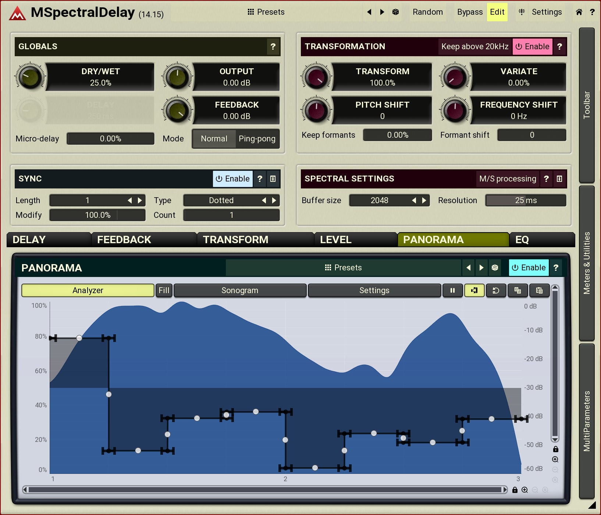This screenshot has width=601, height=515.
Task: Click the horizontal scrollbar lock icon
Action: click(x=515, y=490)
